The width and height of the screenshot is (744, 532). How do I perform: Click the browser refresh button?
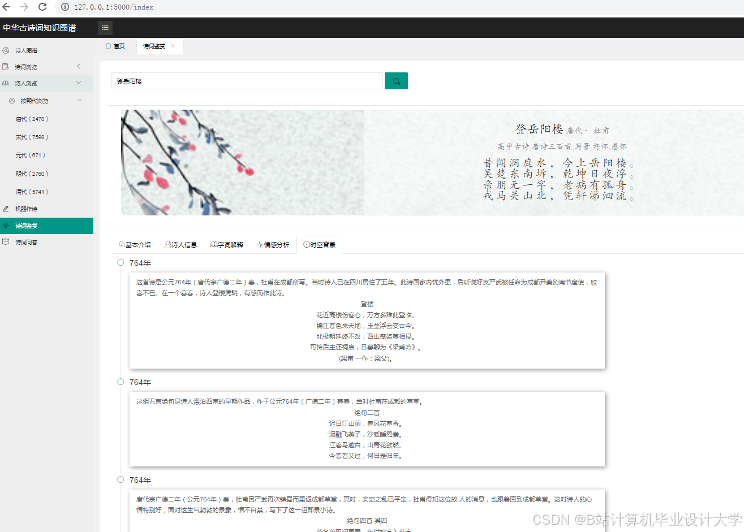coord(42,8)
